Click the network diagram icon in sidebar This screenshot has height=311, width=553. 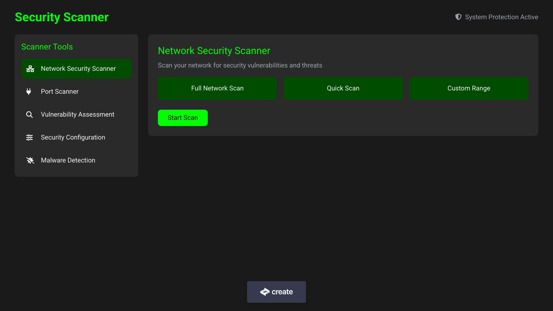click(30, 69)
